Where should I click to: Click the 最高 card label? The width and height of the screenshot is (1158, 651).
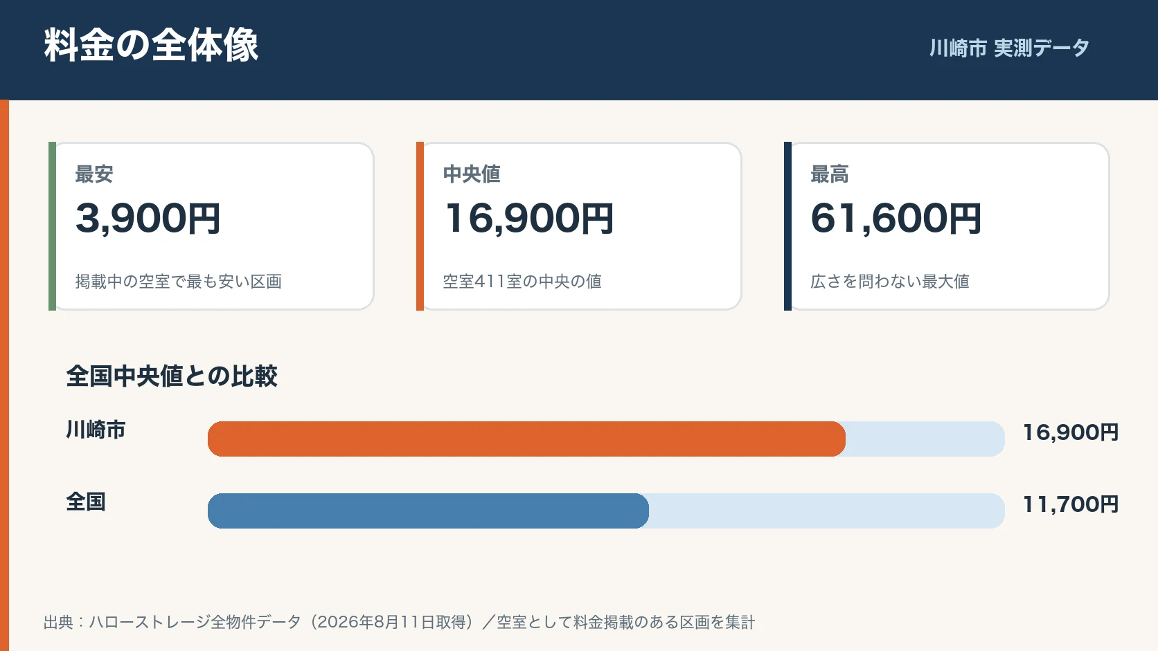[830, 174]
